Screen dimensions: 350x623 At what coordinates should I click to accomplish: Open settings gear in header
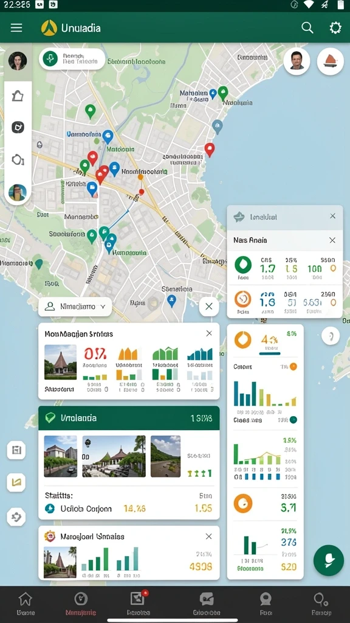335,28
